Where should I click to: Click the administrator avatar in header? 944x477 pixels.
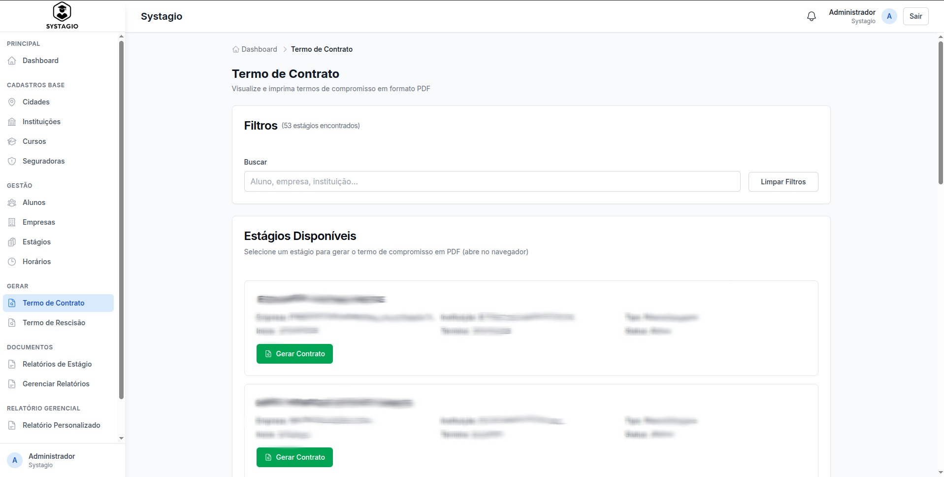[x=889, y=16]
